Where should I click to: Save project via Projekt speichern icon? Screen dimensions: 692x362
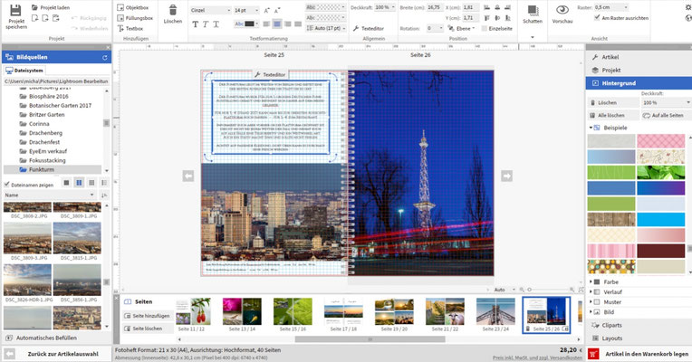[x=16, y=16]
